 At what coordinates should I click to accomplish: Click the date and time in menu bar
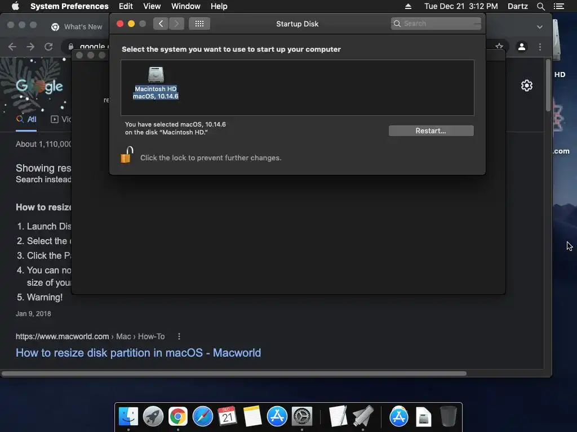pyautogui.click(x=461, y=6)
